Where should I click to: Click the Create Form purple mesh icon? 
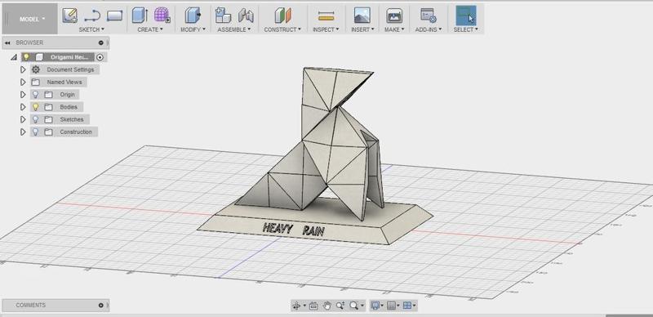coord(162,15)
